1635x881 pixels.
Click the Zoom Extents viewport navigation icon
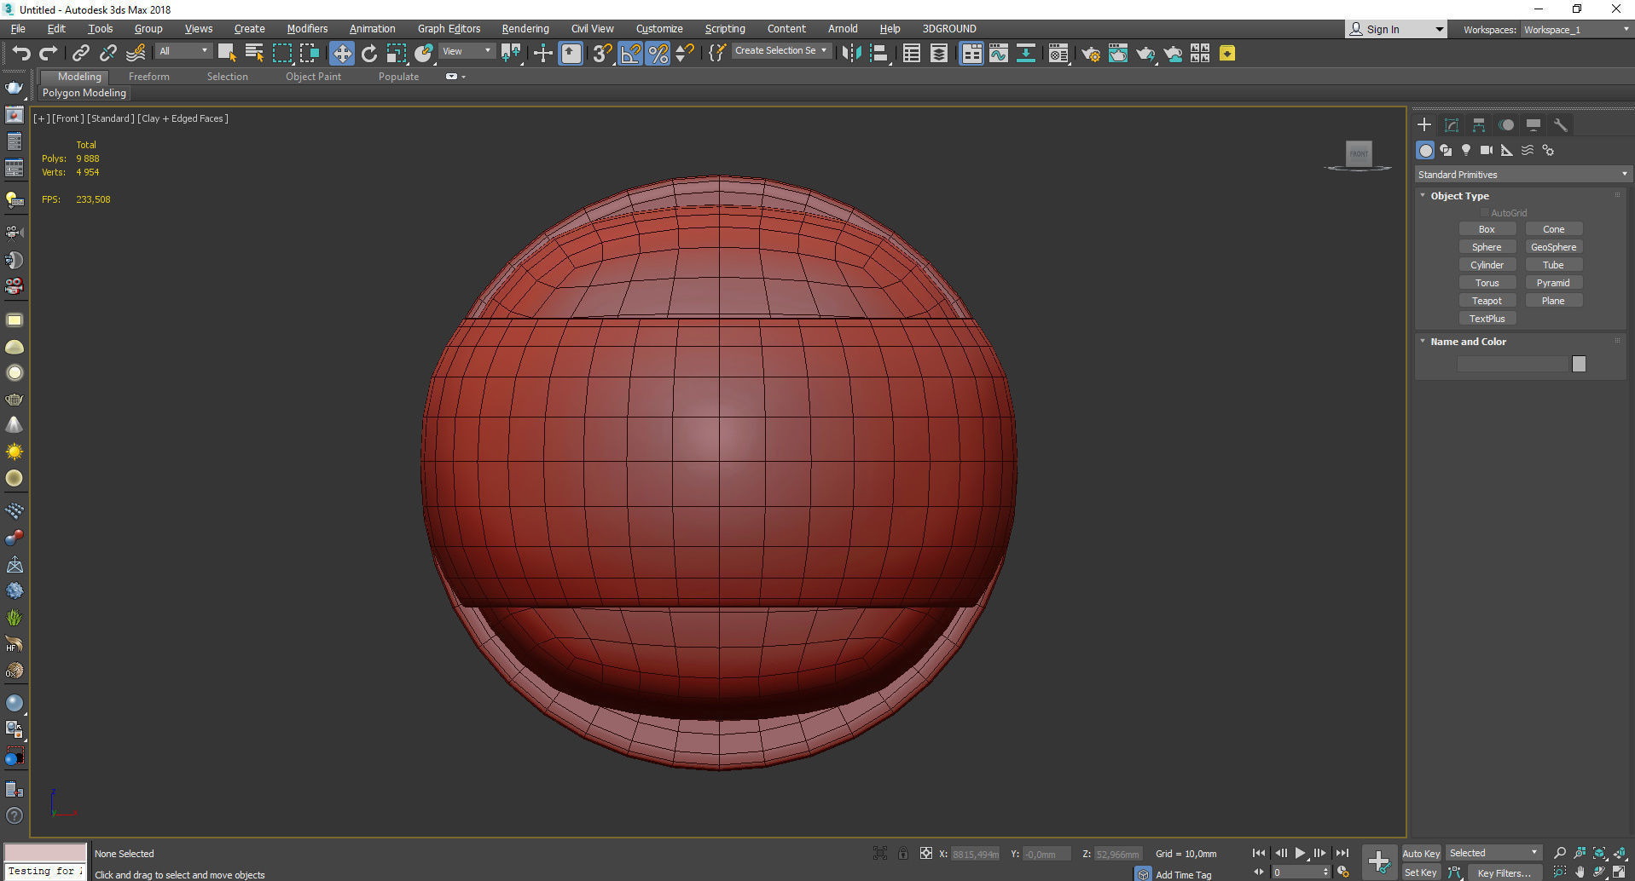coord(1600,853)
